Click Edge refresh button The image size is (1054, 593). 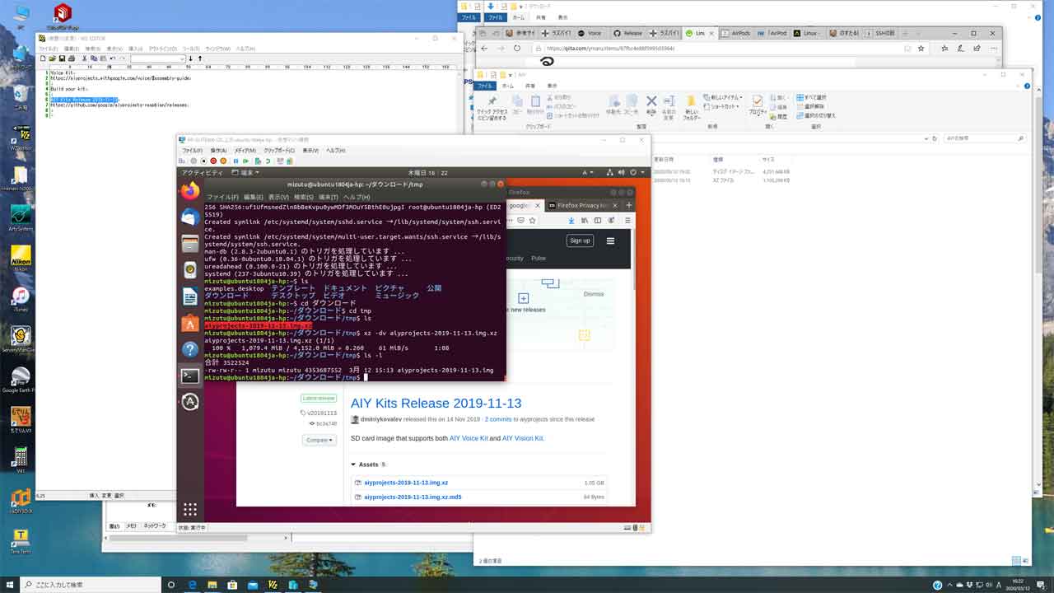click(517, 49)
